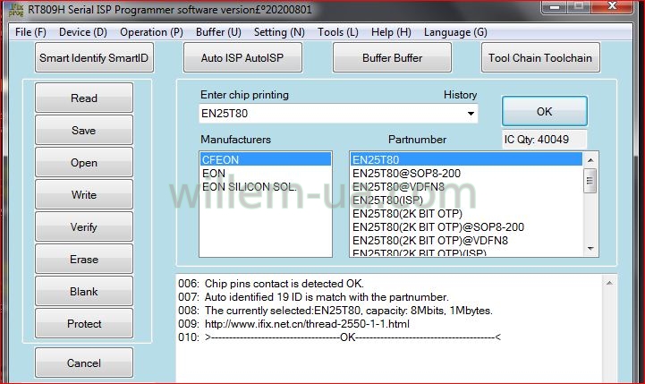The image size is (645, 384).
Task: Select CFEON in Manufacturers list
Action: click(x=266, y=159)
